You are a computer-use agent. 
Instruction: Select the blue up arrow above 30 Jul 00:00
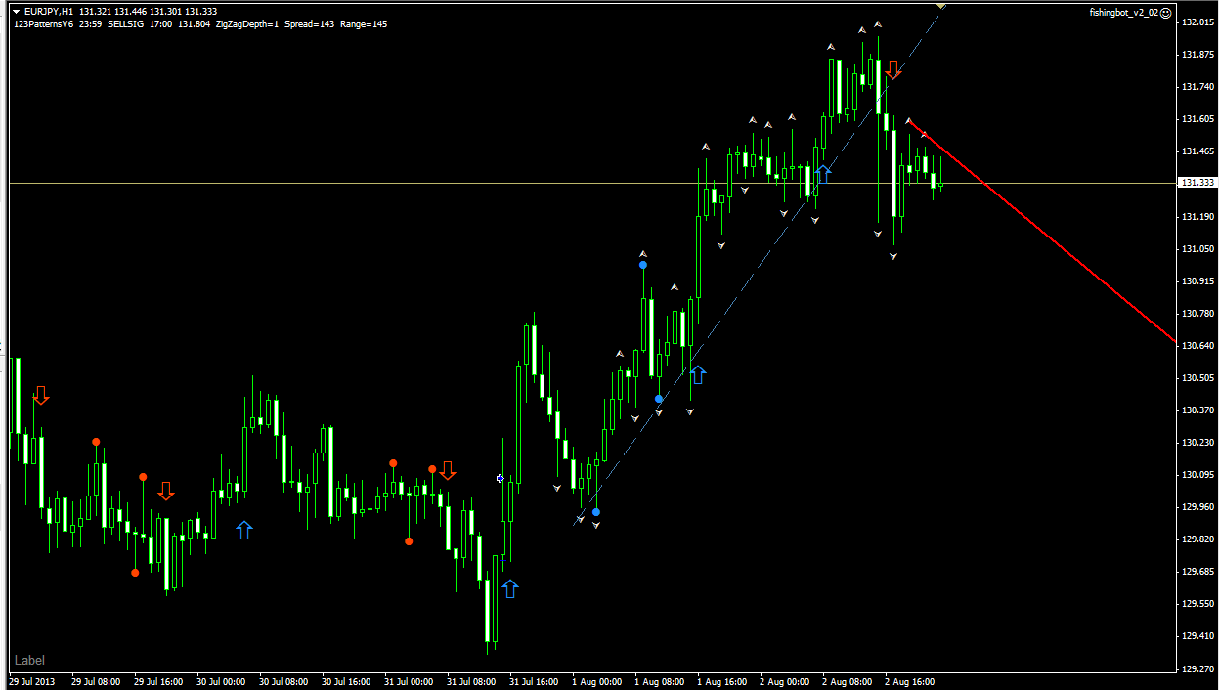244,530
